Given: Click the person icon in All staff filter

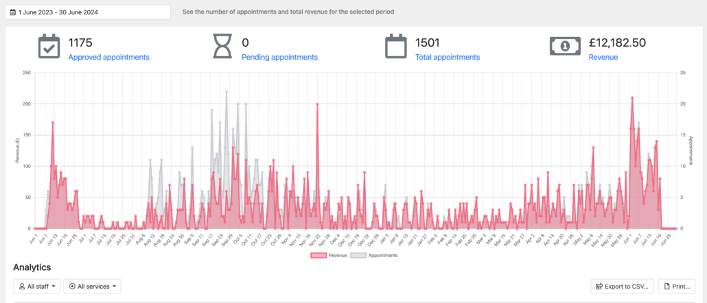Looking at the screenshot, I should [x=22, y=286].
